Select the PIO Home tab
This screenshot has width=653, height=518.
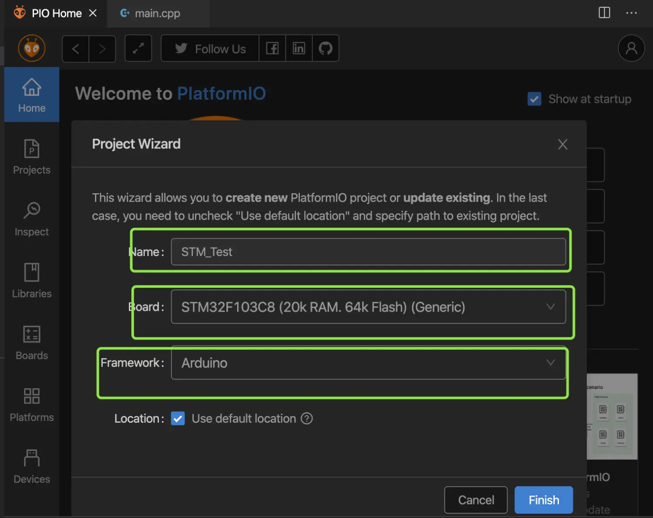[x=57, y=13]
